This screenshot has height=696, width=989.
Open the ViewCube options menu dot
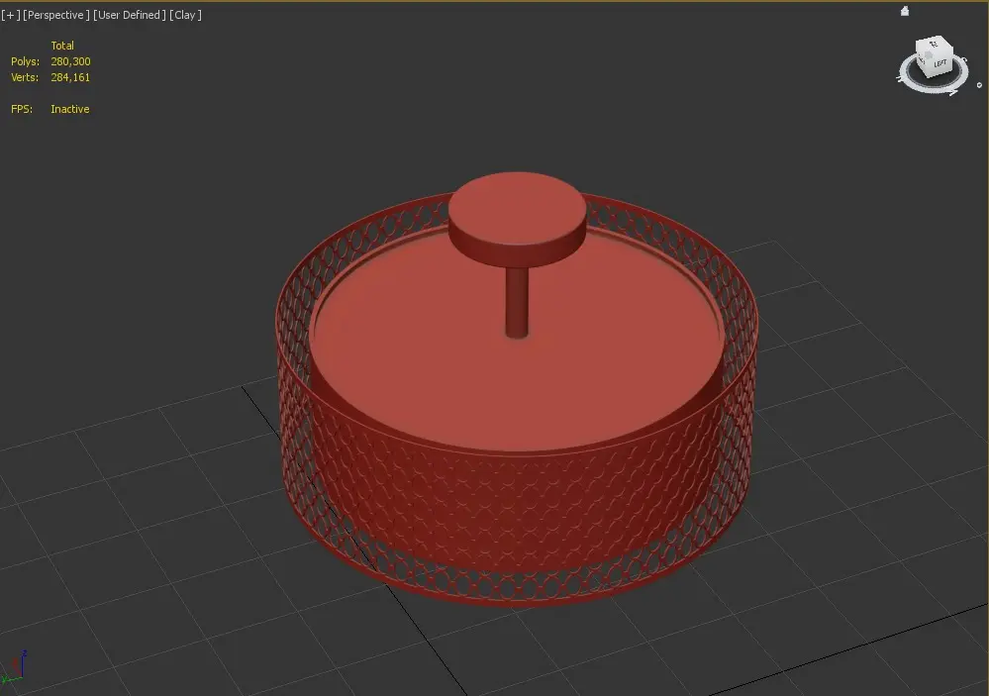tap(979, 85)
